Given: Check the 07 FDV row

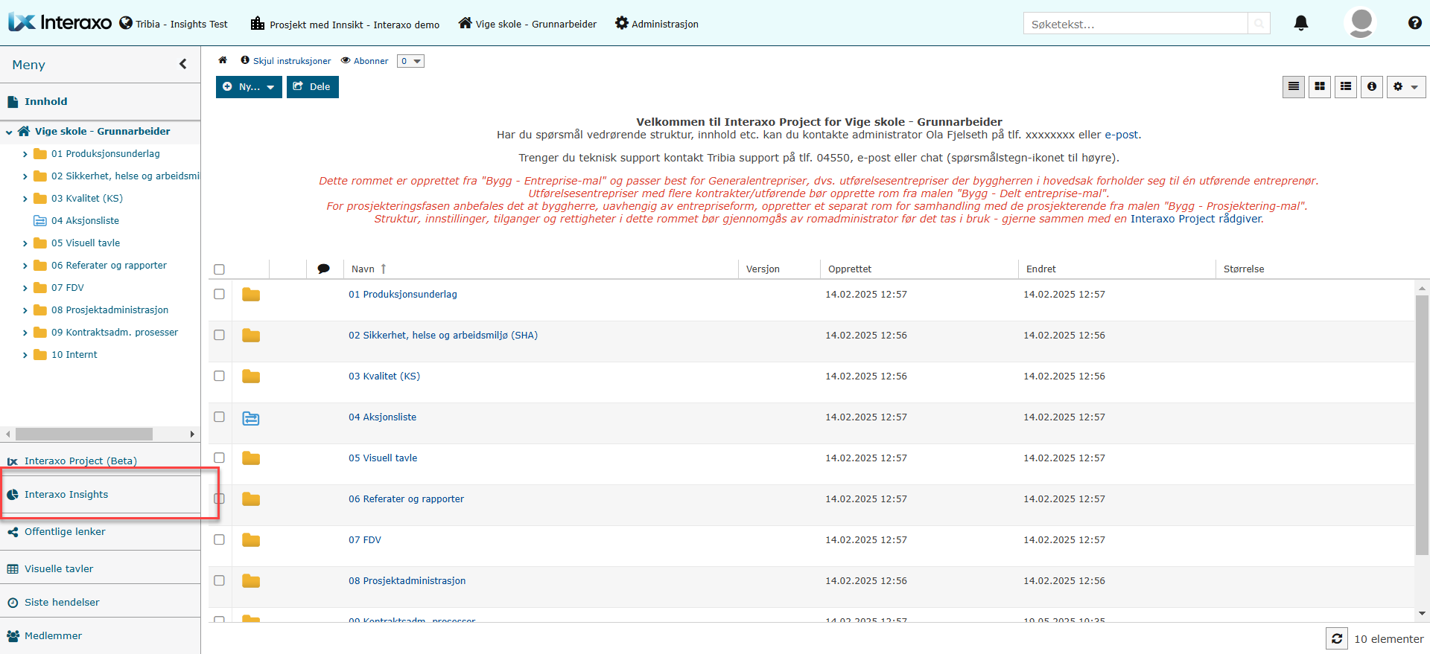Looking at the screenshot, I should (219, 539).
